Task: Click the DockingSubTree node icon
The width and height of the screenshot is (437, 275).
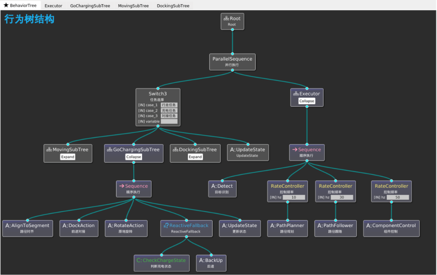Action: click(175, 149)
